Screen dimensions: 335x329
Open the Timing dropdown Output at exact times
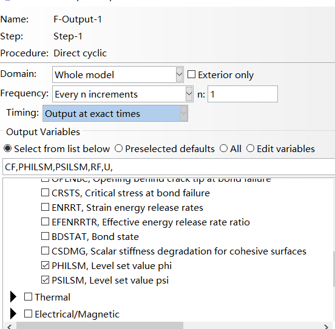(115, 113)
